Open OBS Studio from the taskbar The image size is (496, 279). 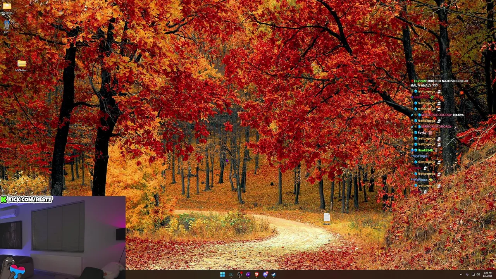tap(239, 274)
